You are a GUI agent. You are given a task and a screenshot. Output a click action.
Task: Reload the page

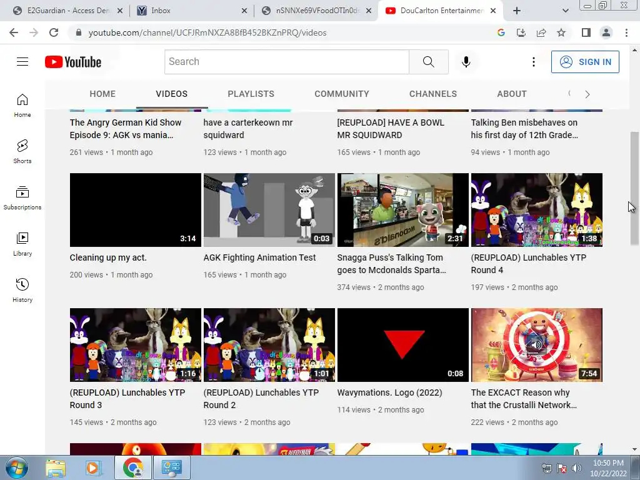[54, 32]
